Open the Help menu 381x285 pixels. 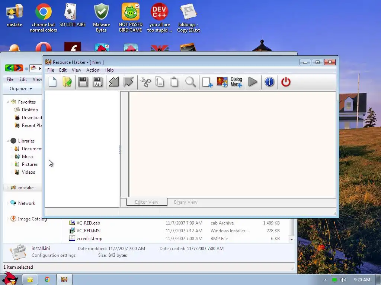109,70
